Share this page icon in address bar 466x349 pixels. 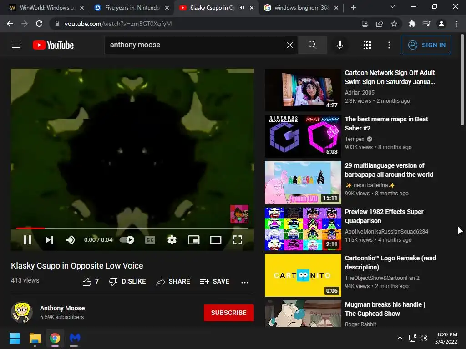click(x=379, y=24)
